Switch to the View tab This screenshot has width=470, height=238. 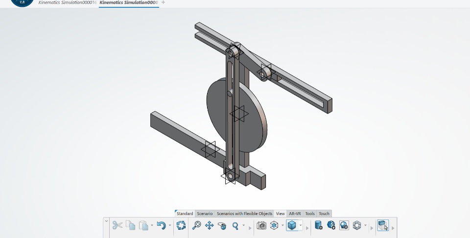coord(280,214)
